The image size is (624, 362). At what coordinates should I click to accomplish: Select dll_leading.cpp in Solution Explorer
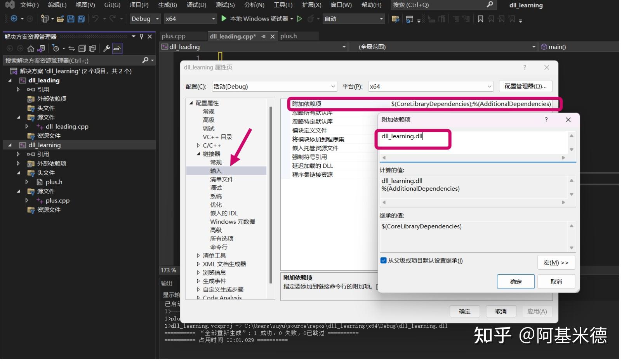(67, 127)
